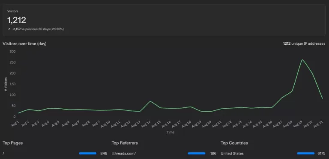This screenshot has height=159, width=329.
Task: Open the Top Countries section heading
Action: [234, 143]
